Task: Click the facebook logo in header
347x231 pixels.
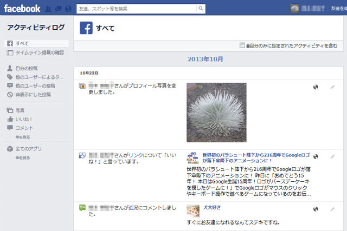Action: point(22,9)
